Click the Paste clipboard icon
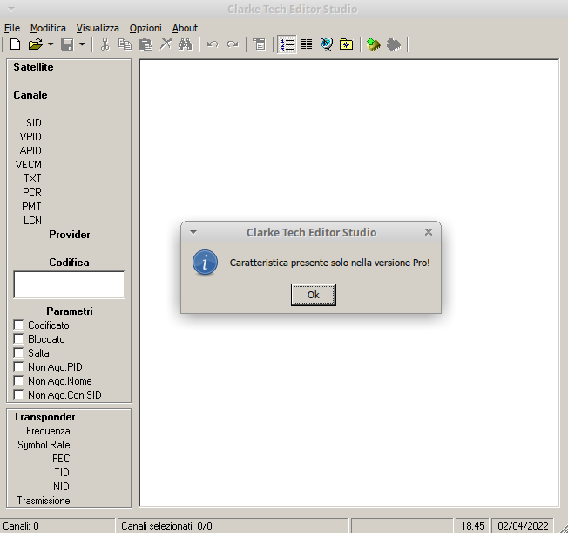The image size is (568, 533). 145,44
